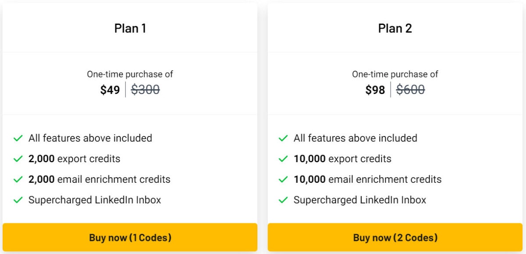Click the checkmark next to 10,000 export credits
Screen dimensions: 526x254
click(283, 159)
